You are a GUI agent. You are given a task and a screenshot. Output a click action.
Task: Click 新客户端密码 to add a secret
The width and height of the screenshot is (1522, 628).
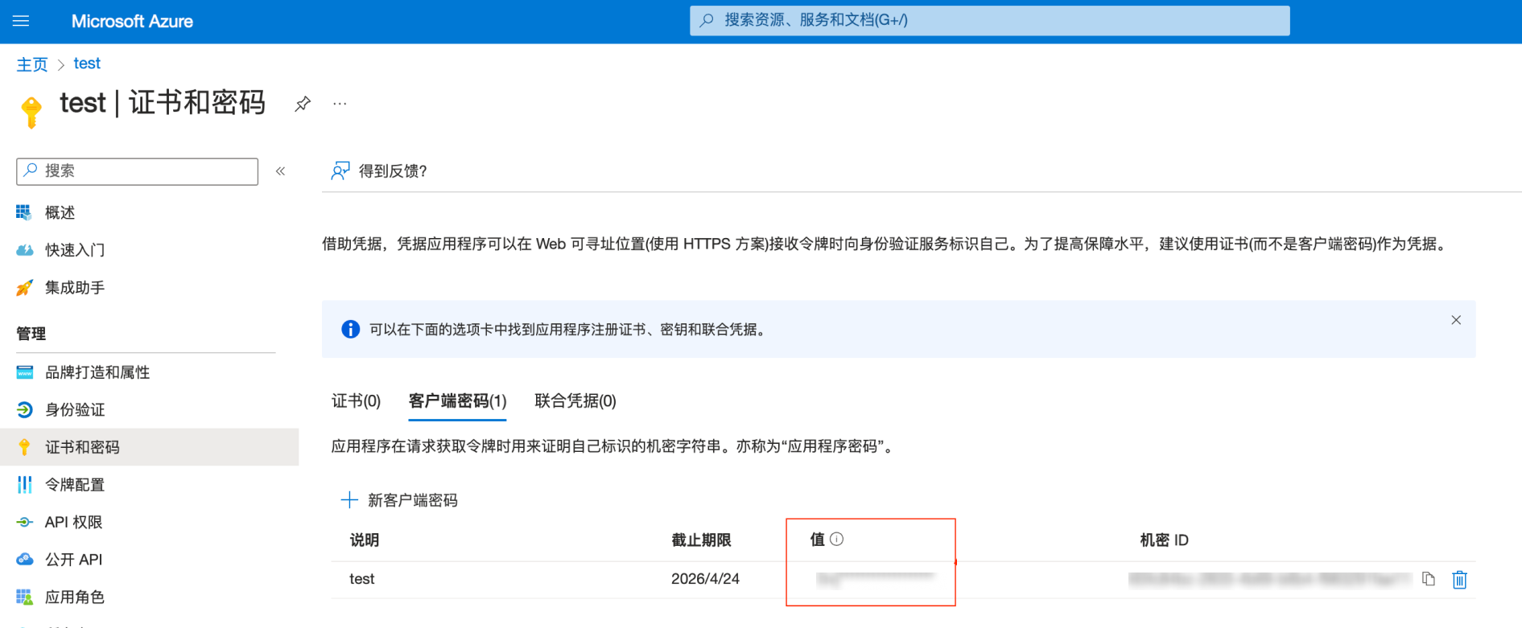[x=399, y=500]
